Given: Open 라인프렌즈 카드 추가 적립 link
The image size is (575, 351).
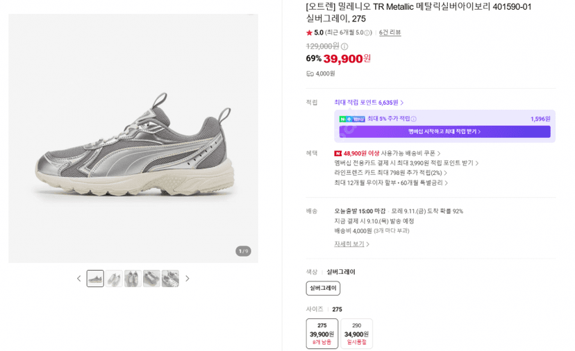Looking at the screenshot, I should 390,173.
